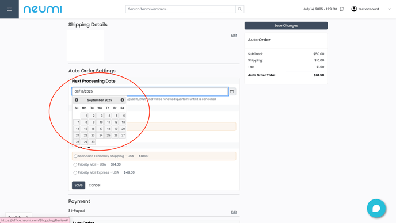Pick September 15 in the calendar
The image size is (396, 223).
[x=85, y=129]
